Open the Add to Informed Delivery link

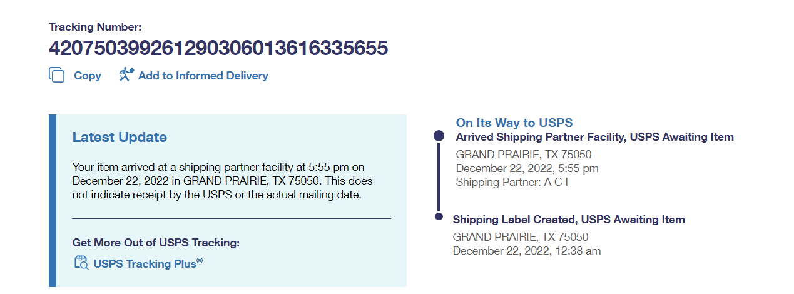[203, 76]
